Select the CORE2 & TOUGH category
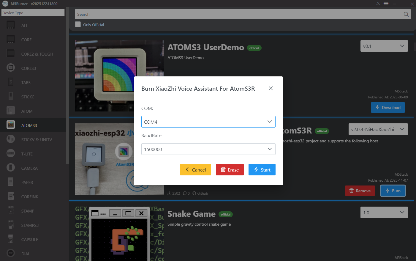The height and width of the screenshot is (261, 416). pyautogui.click(x=37, y=54)
